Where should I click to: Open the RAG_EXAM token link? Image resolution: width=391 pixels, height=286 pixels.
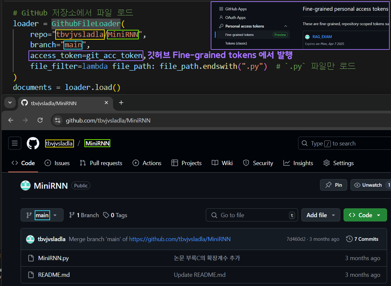322,37
